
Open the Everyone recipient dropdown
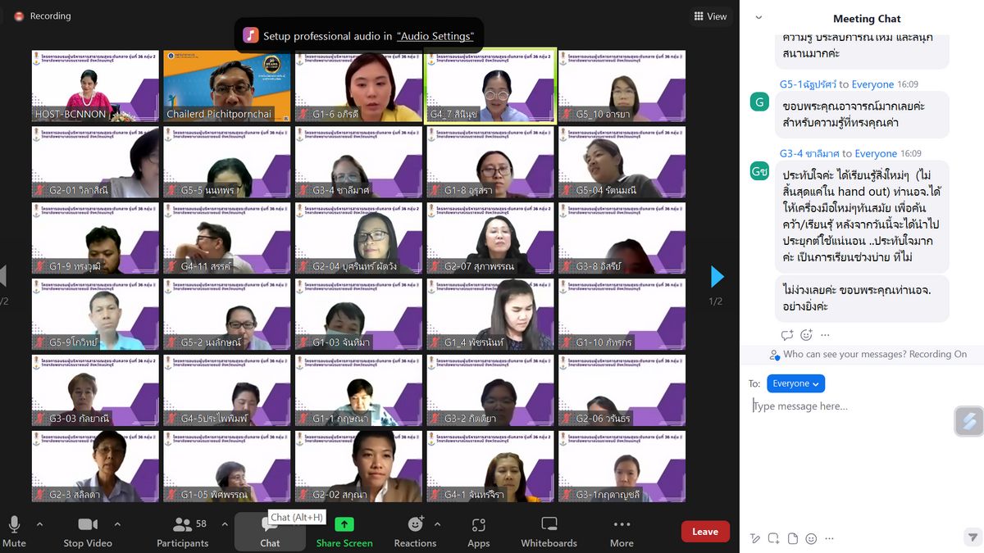tap(795, 383)
